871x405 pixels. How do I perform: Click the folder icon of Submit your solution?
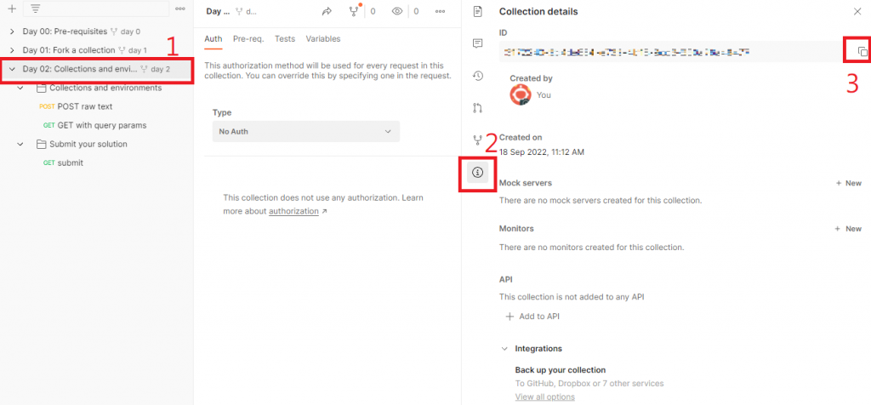click(41, 144)
